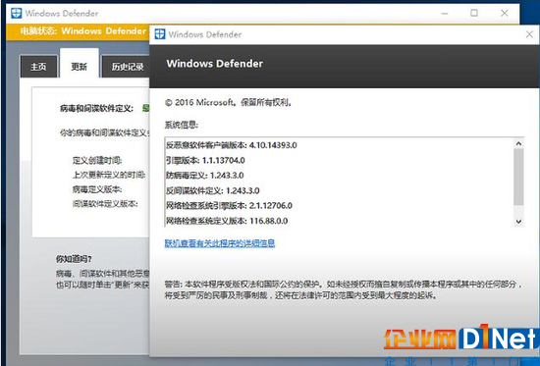
Task: Click the 你知道吗? heading
Action: (x=74, y=259)
